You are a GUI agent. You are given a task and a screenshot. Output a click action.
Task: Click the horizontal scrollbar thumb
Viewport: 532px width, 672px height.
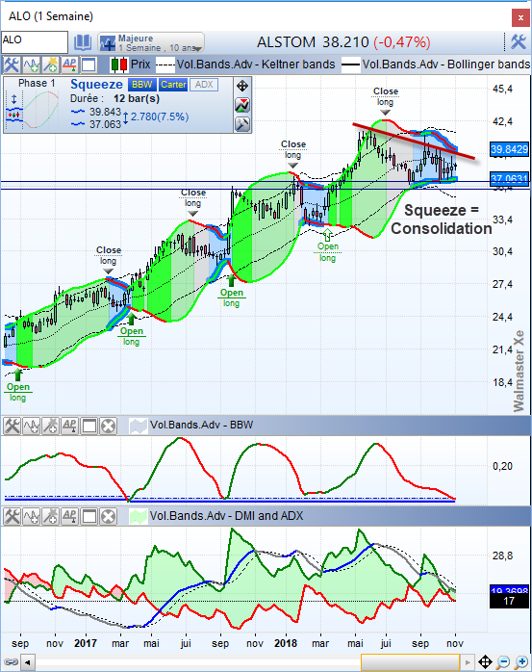pos(410,662)
